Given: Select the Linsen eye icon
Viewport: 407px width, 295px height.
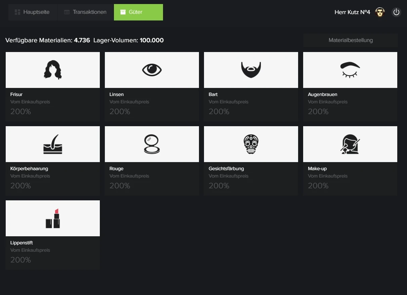Looking at the screenshot, I should click(x=152, y=70).
